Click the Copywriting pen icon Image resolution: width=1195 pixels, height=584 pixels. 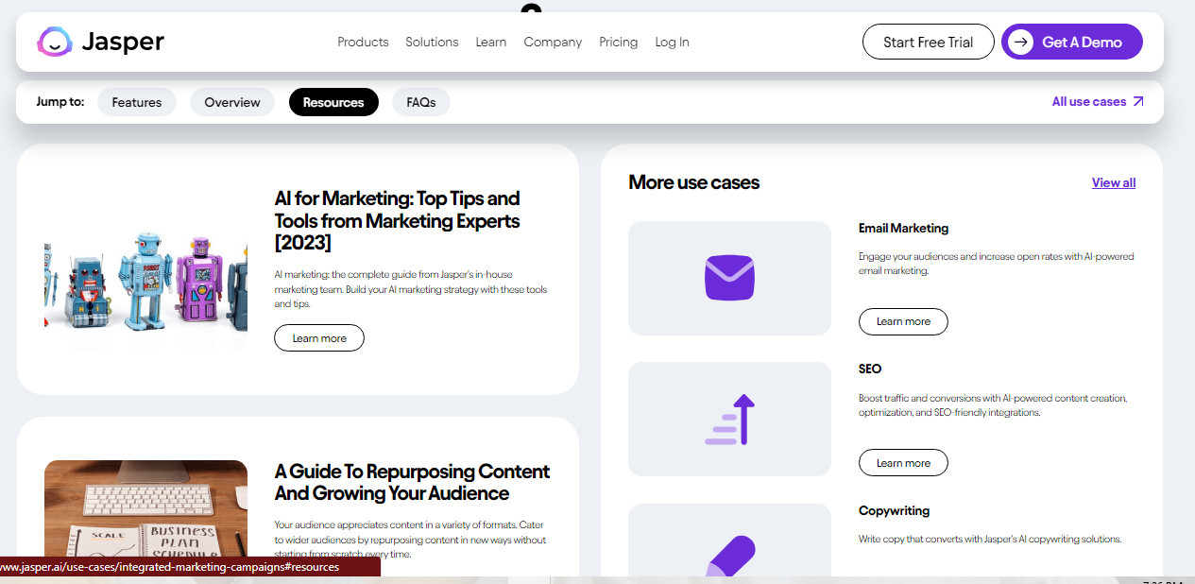coord(730,556)
